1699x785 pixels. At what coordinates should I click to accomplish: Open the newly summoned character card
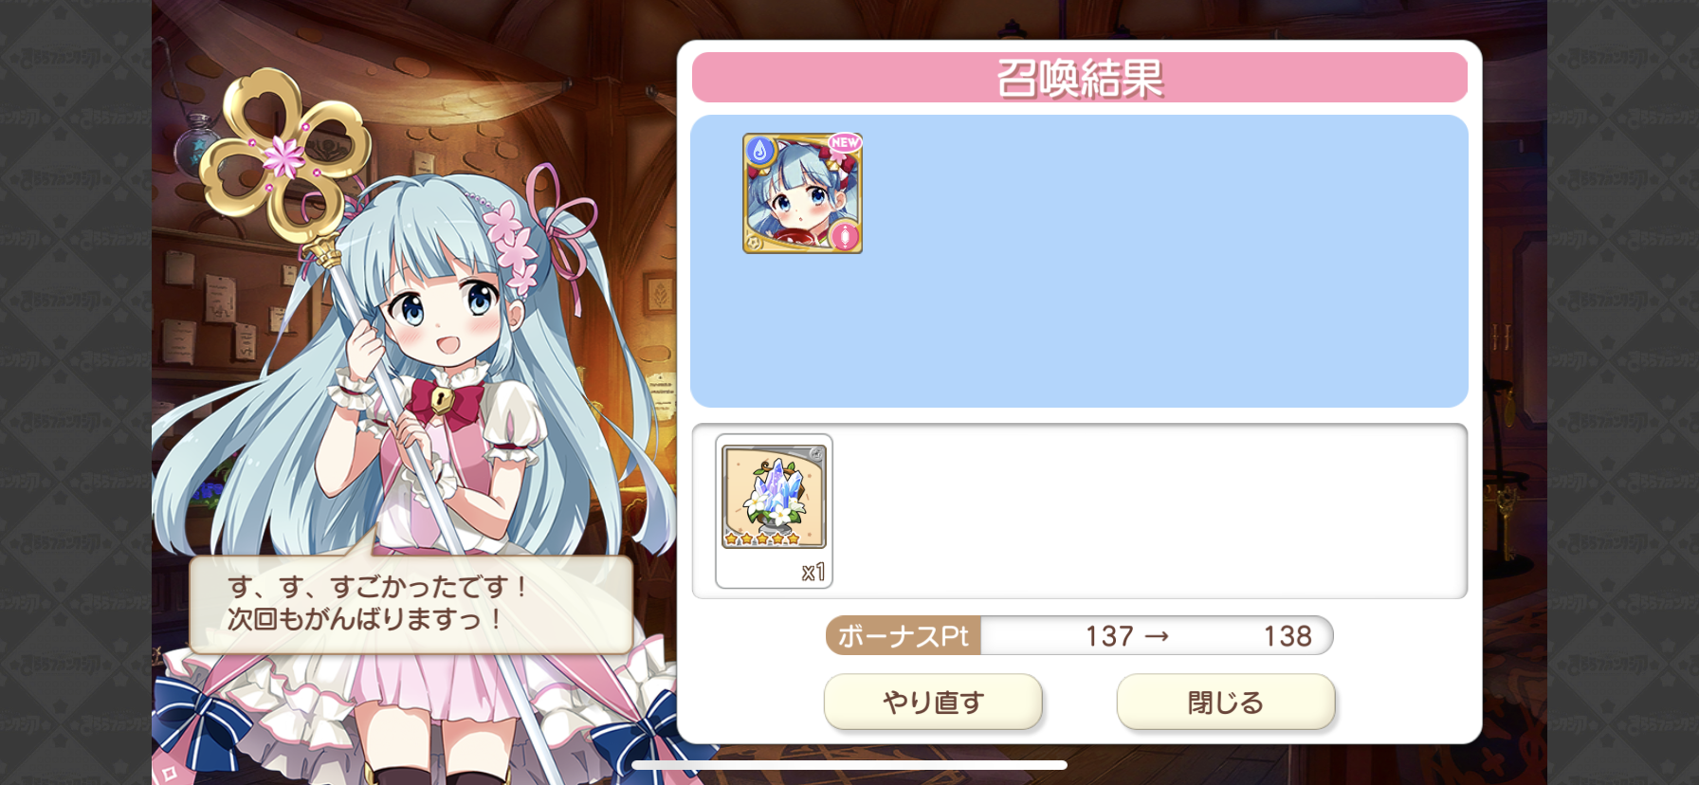tap(802, 193)
